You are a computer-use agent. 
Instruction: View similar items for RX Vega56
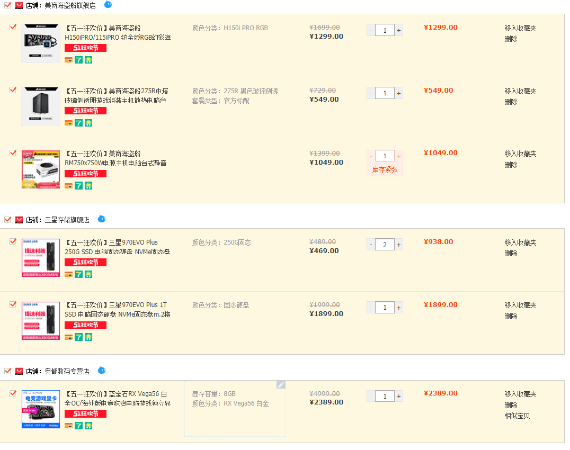(x=517, y=416)
